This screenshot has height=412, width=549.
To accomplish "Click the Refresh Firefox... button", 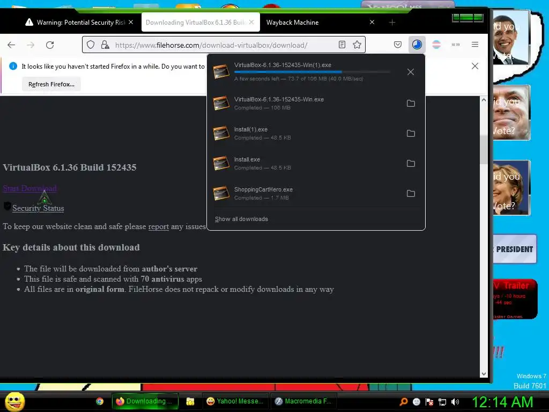I will pos(51,84).
